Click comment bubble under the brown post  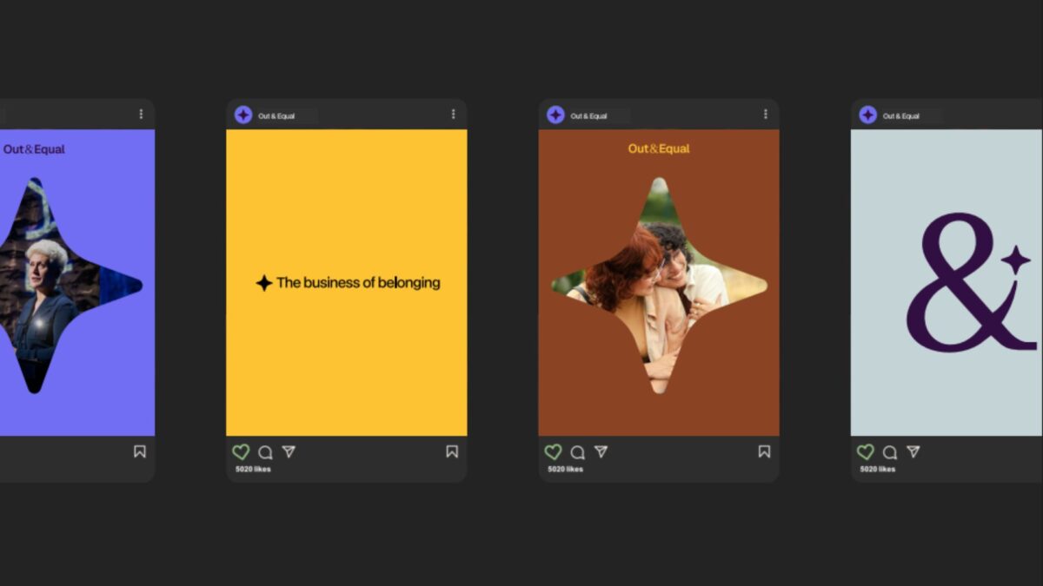[x=577, y=452]
